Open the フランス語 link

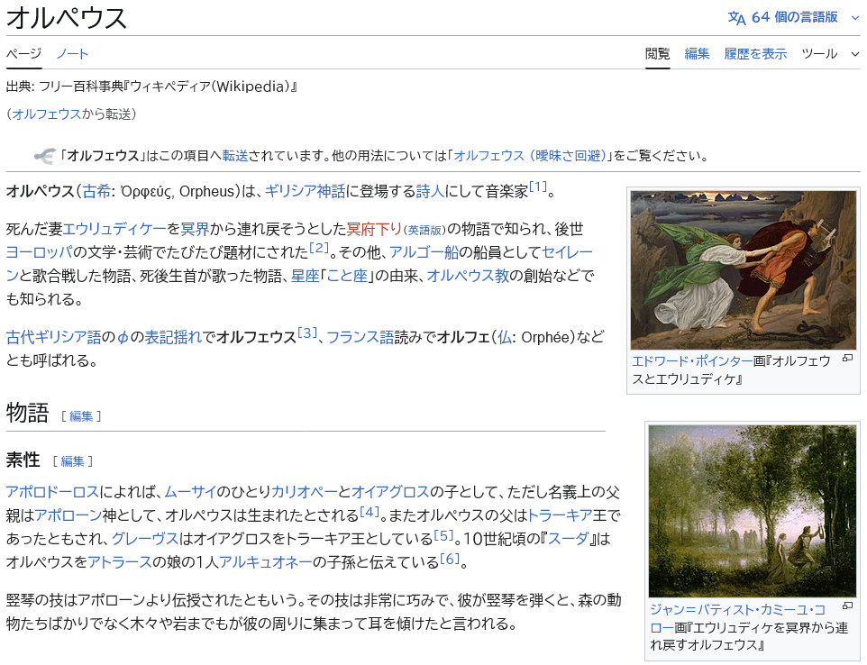point(360,337)
